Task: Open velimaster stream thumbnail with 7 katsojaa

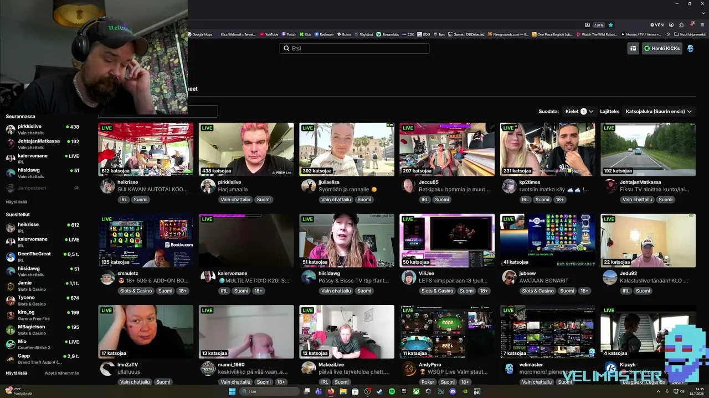Action: pos(548,332)
